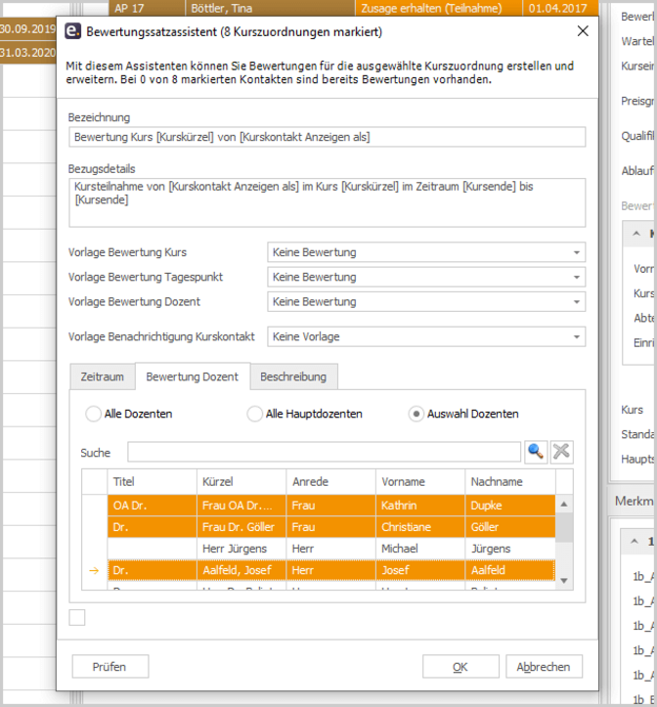Click the application logo icon in the dialog title
Screen dimensions: 657x707
pyautogui.click(x=73, y=31)
